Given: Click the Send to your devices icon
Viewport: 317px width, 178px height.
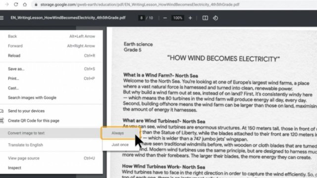Looking at the screenshot, I should click(x=2, y=111).
